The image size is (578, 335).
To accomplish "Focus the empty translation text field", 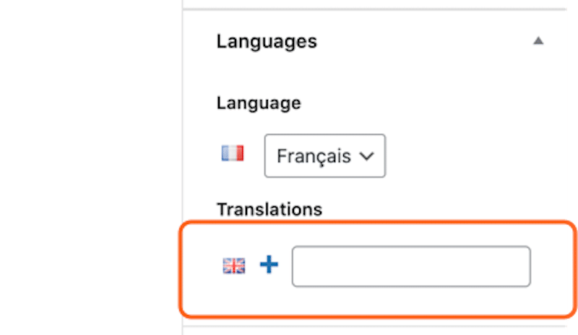I will (411, 266).
